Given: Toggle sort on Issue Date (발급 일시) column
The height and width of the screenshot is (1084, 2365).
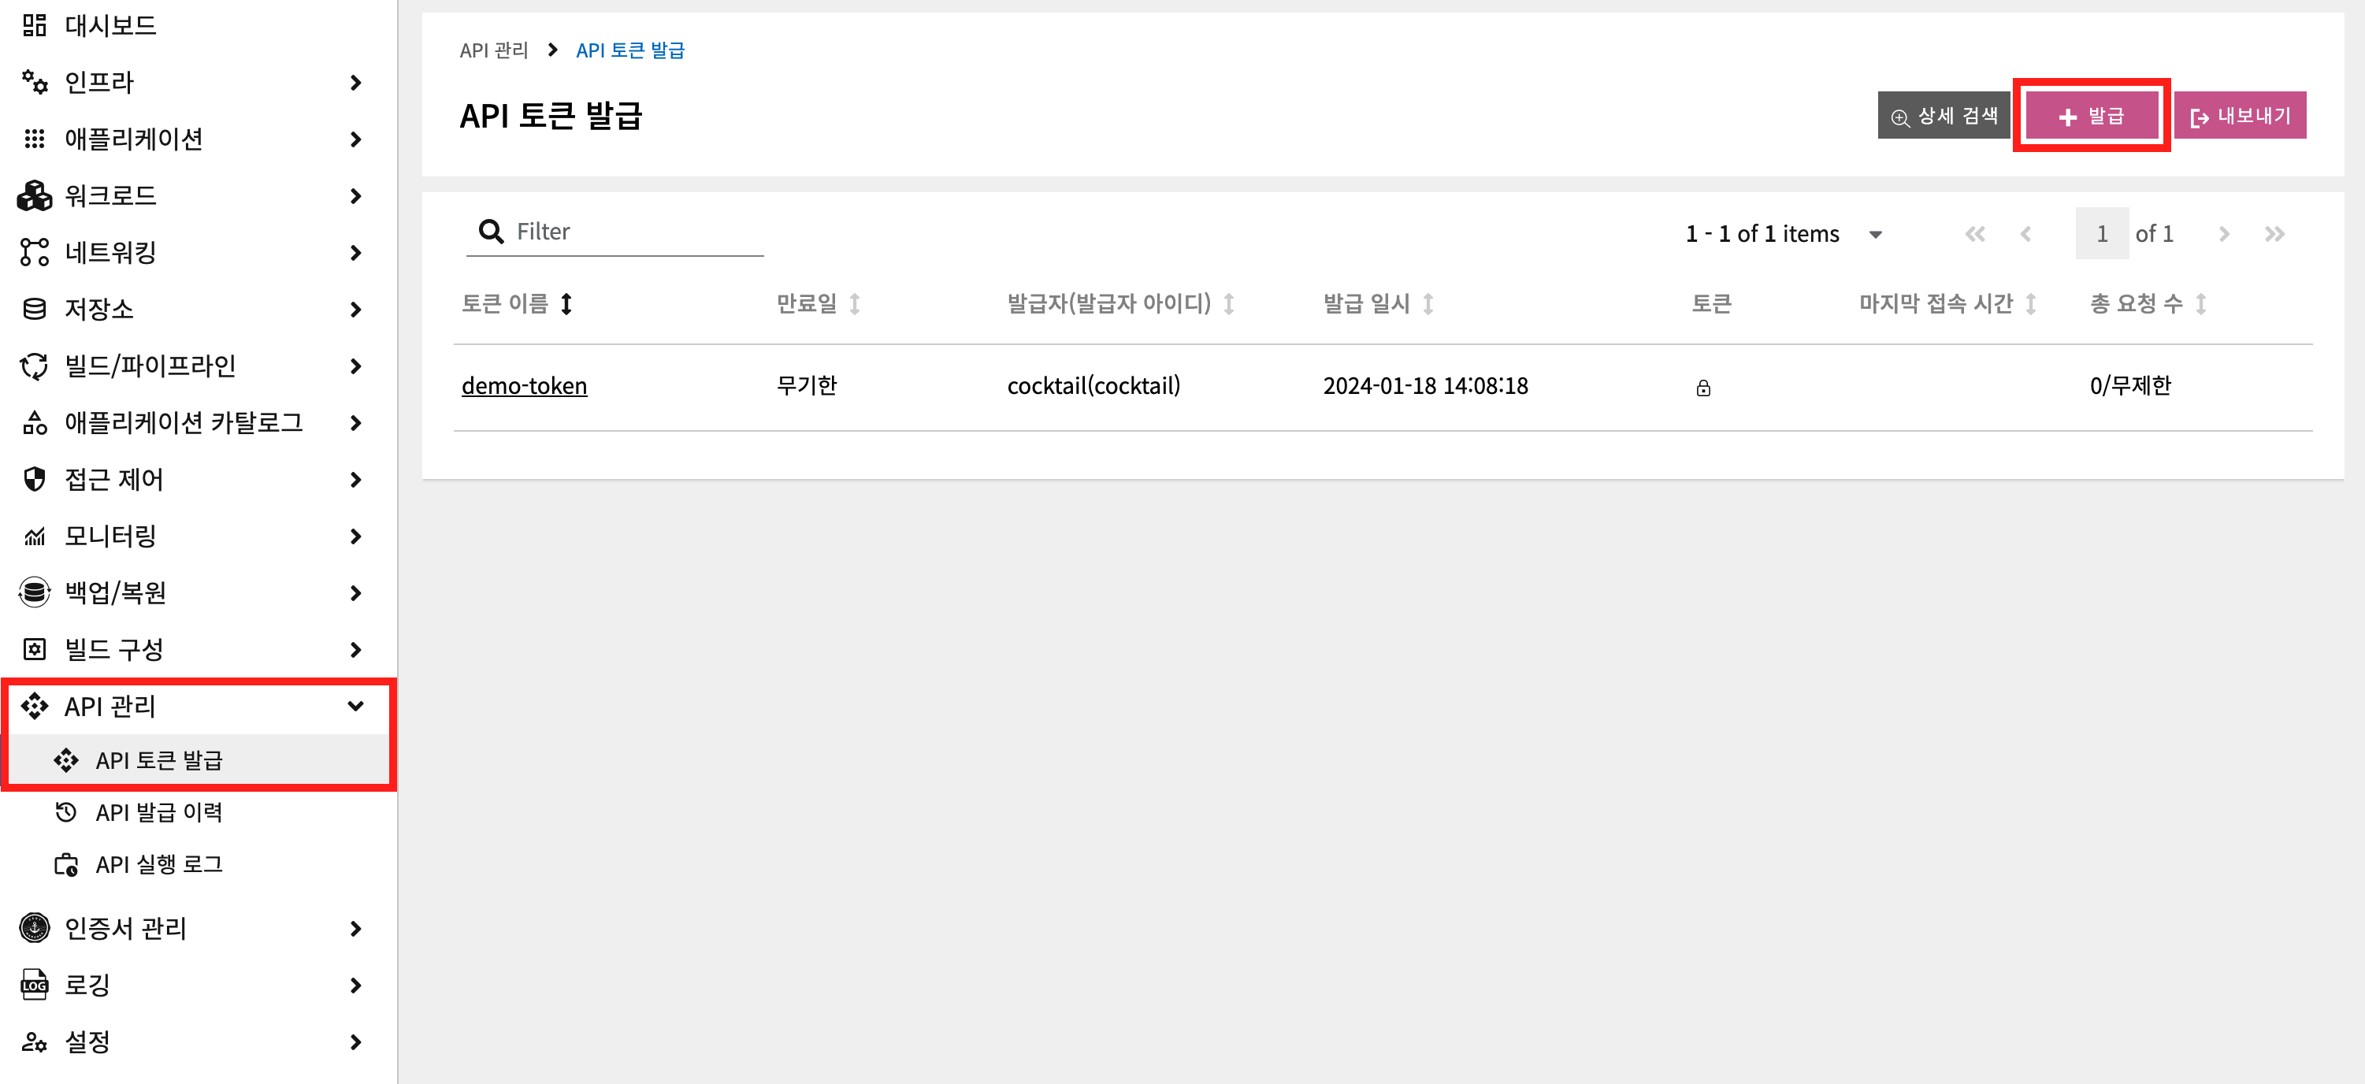Looking at the screenshot, I should coord(1428,304).
